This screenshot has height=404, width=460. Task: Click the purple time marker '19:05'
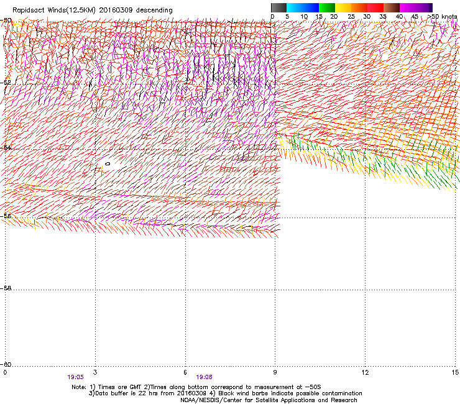click(x=75, y=377)
